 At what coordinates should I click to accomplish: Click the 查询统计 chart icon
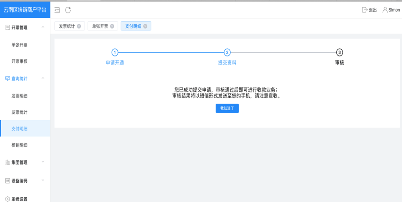click(7, 78)
